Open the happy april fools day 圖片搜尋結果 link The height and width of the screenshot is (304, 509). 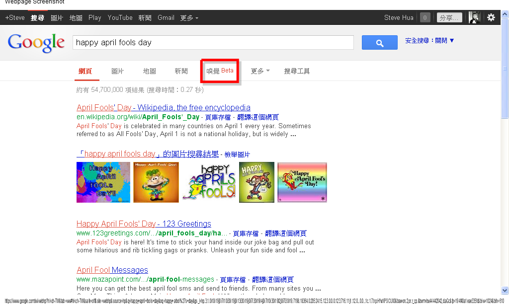coord(148,154)
